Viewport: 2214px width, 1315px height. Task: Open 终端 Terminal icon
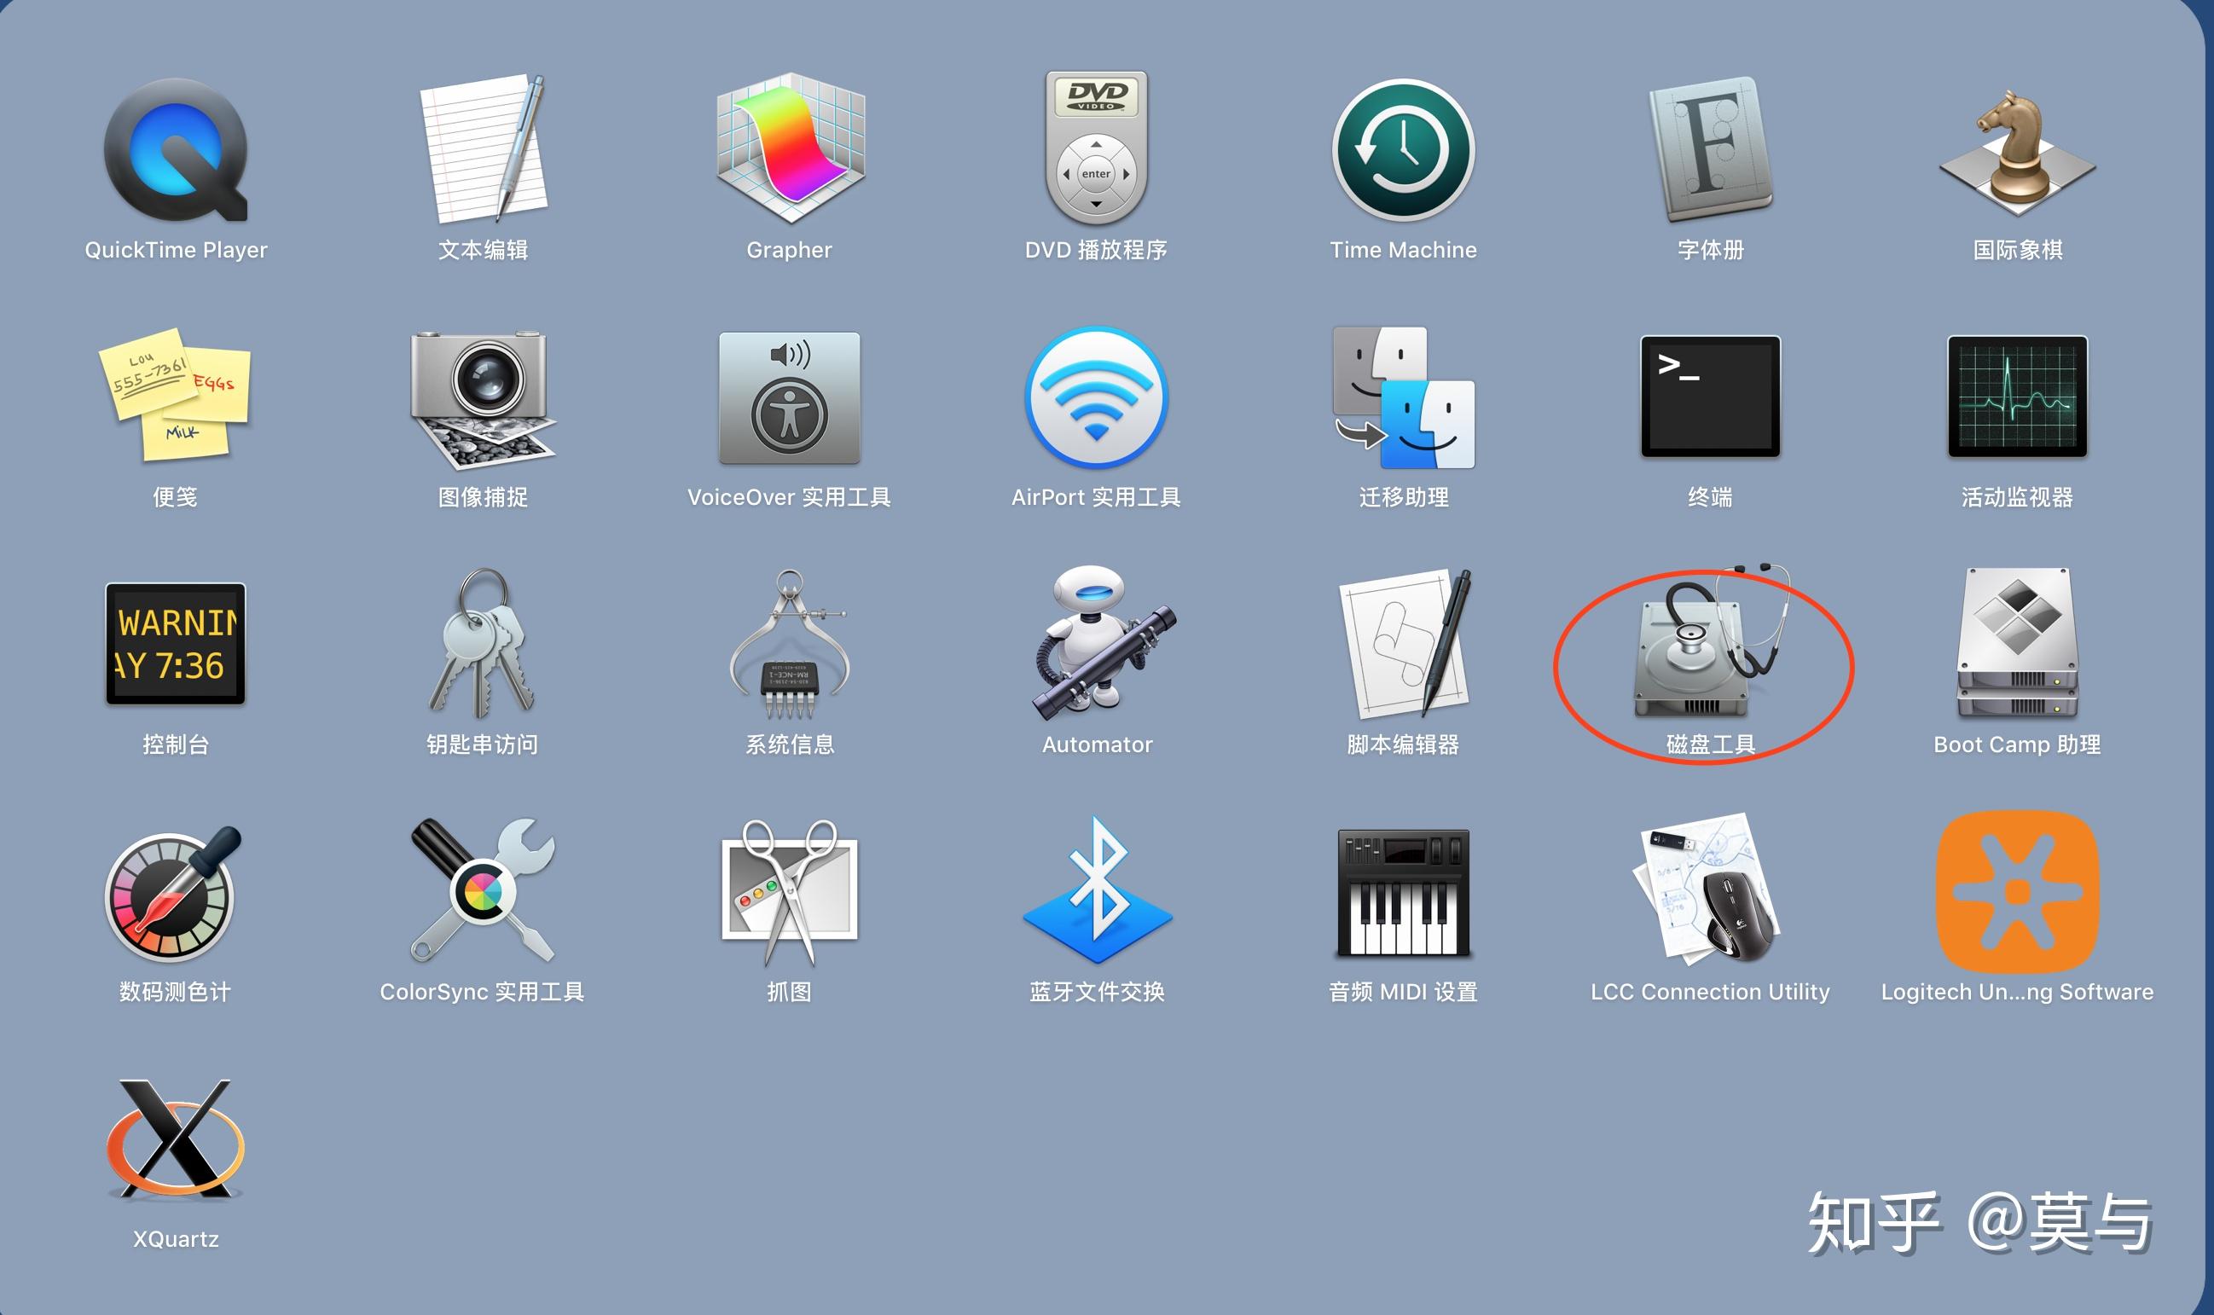coord(1710,396)
